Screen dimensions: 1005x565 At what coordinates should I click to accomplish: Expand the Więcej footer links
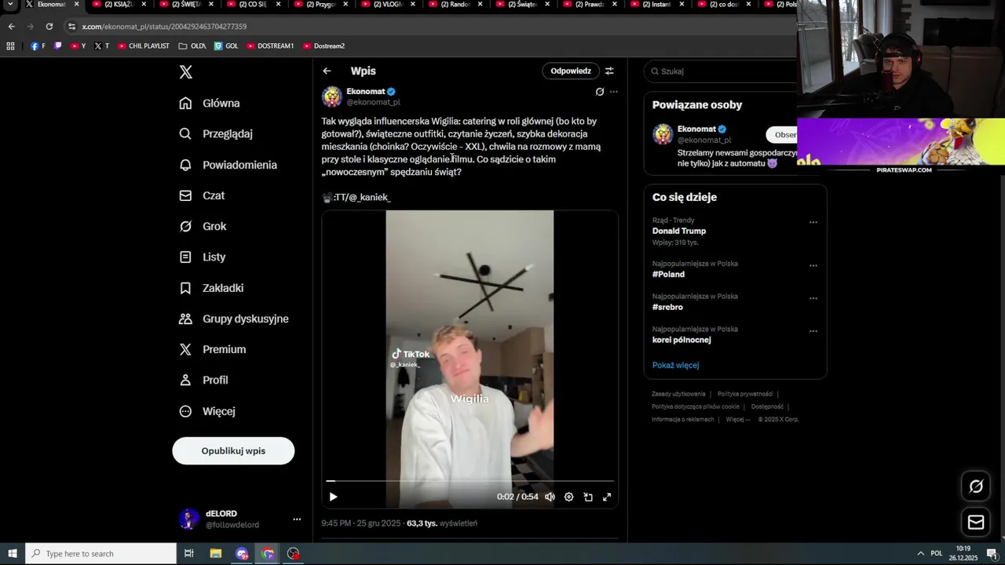(x=738, y=419)
